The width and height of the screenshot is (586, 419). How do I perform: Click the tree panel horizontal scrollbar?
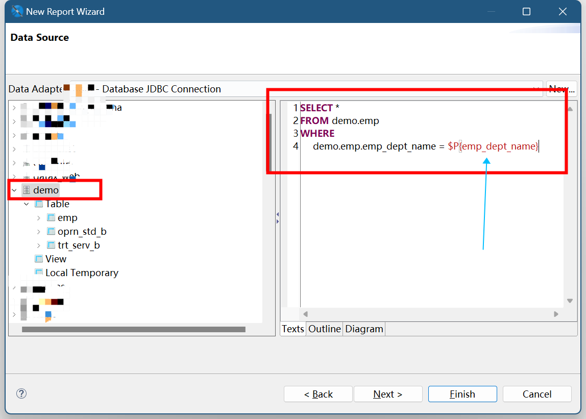133,330
